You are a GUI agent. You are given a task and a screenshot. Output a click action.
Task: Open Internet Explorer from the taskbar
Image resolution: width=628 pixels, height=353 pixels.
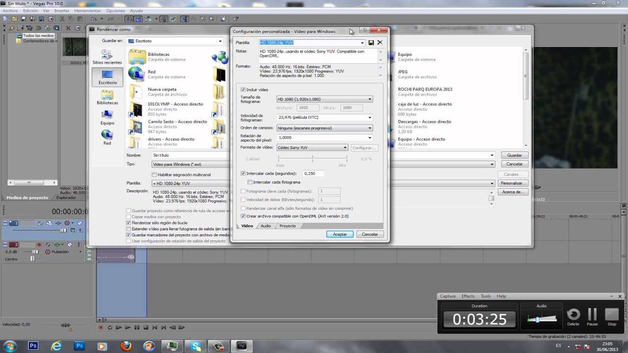coord(56,346)
